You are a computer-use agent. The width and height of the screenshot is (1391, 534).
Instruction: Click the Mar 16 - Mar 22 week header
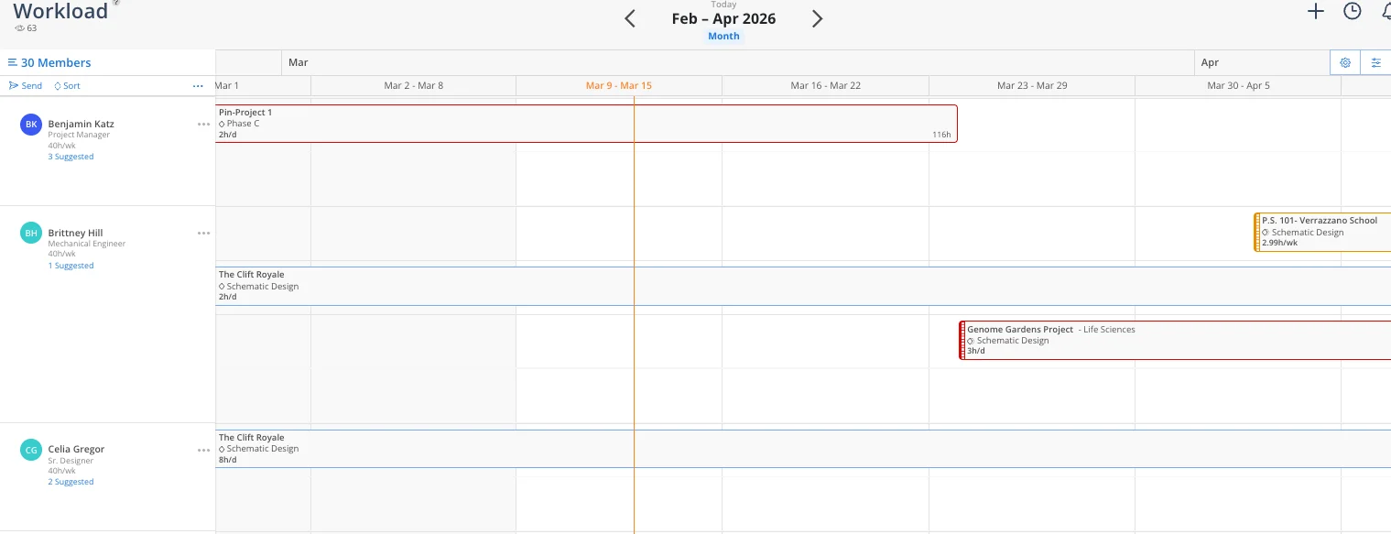coord(825,86)
